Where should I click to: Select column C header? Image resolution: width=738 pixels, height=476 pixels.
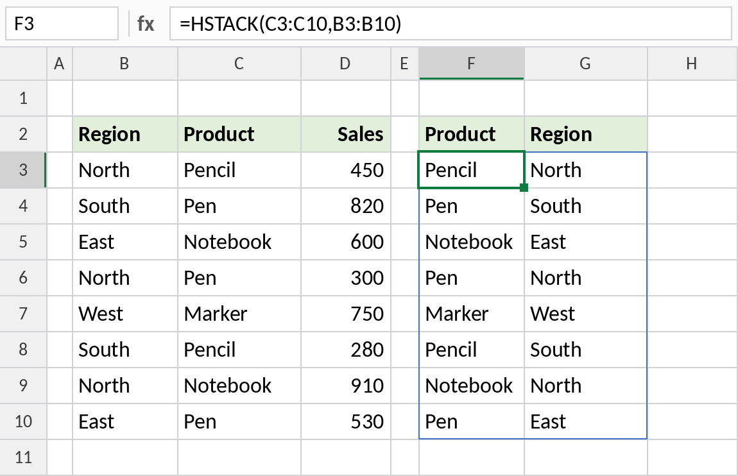click(x=239, y=64)
